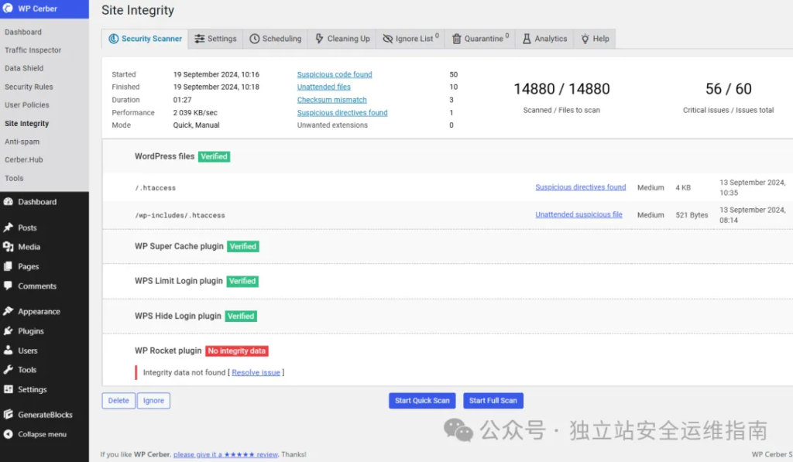
Task: Click the WPS Limit Login plugin heading
Action: click(179, 281)
